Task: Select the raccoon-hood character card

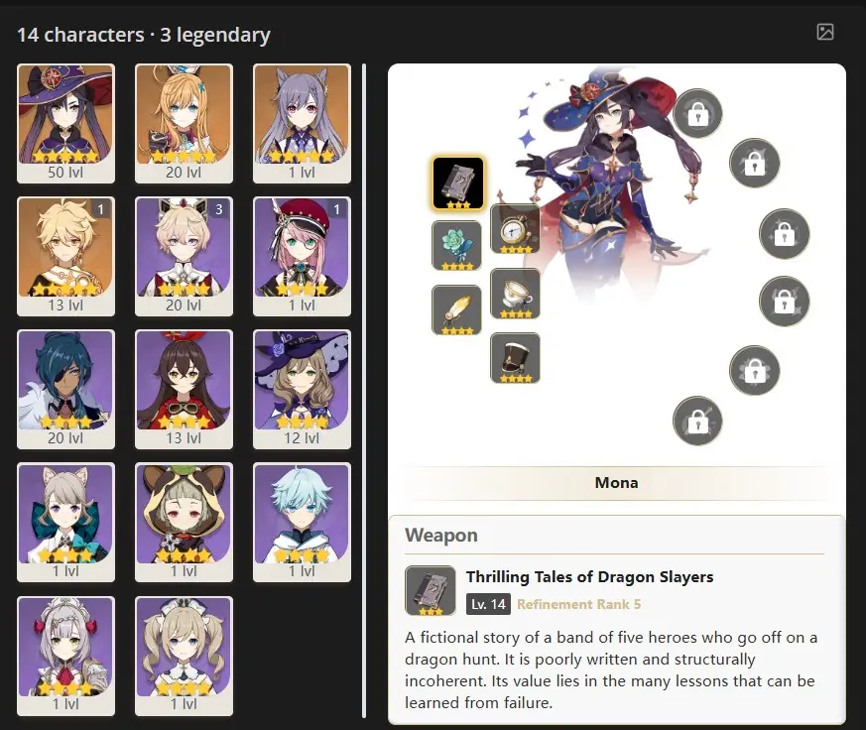Action: (184, 523)
